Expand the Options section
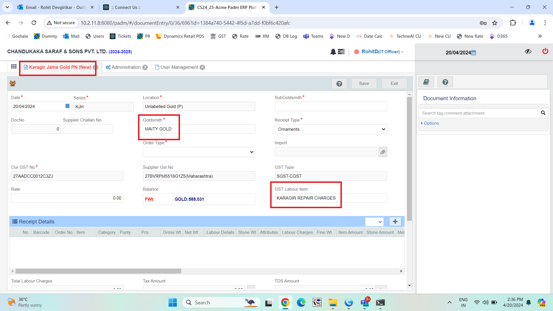The image size is (553, 311). click(430, 123)
